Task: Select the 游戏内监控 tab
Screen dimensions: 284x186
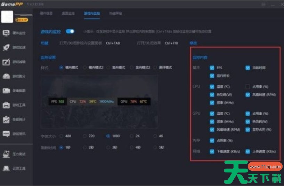Action: tap(92, 13)
